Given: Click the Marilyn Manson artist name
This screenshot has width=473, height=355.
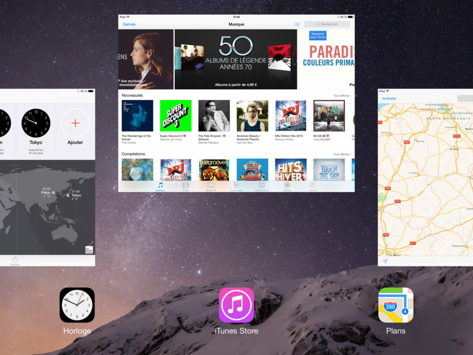Looking at the screenshot, I should point(208,143).
